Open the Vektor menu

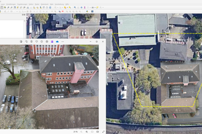point(31,4)
